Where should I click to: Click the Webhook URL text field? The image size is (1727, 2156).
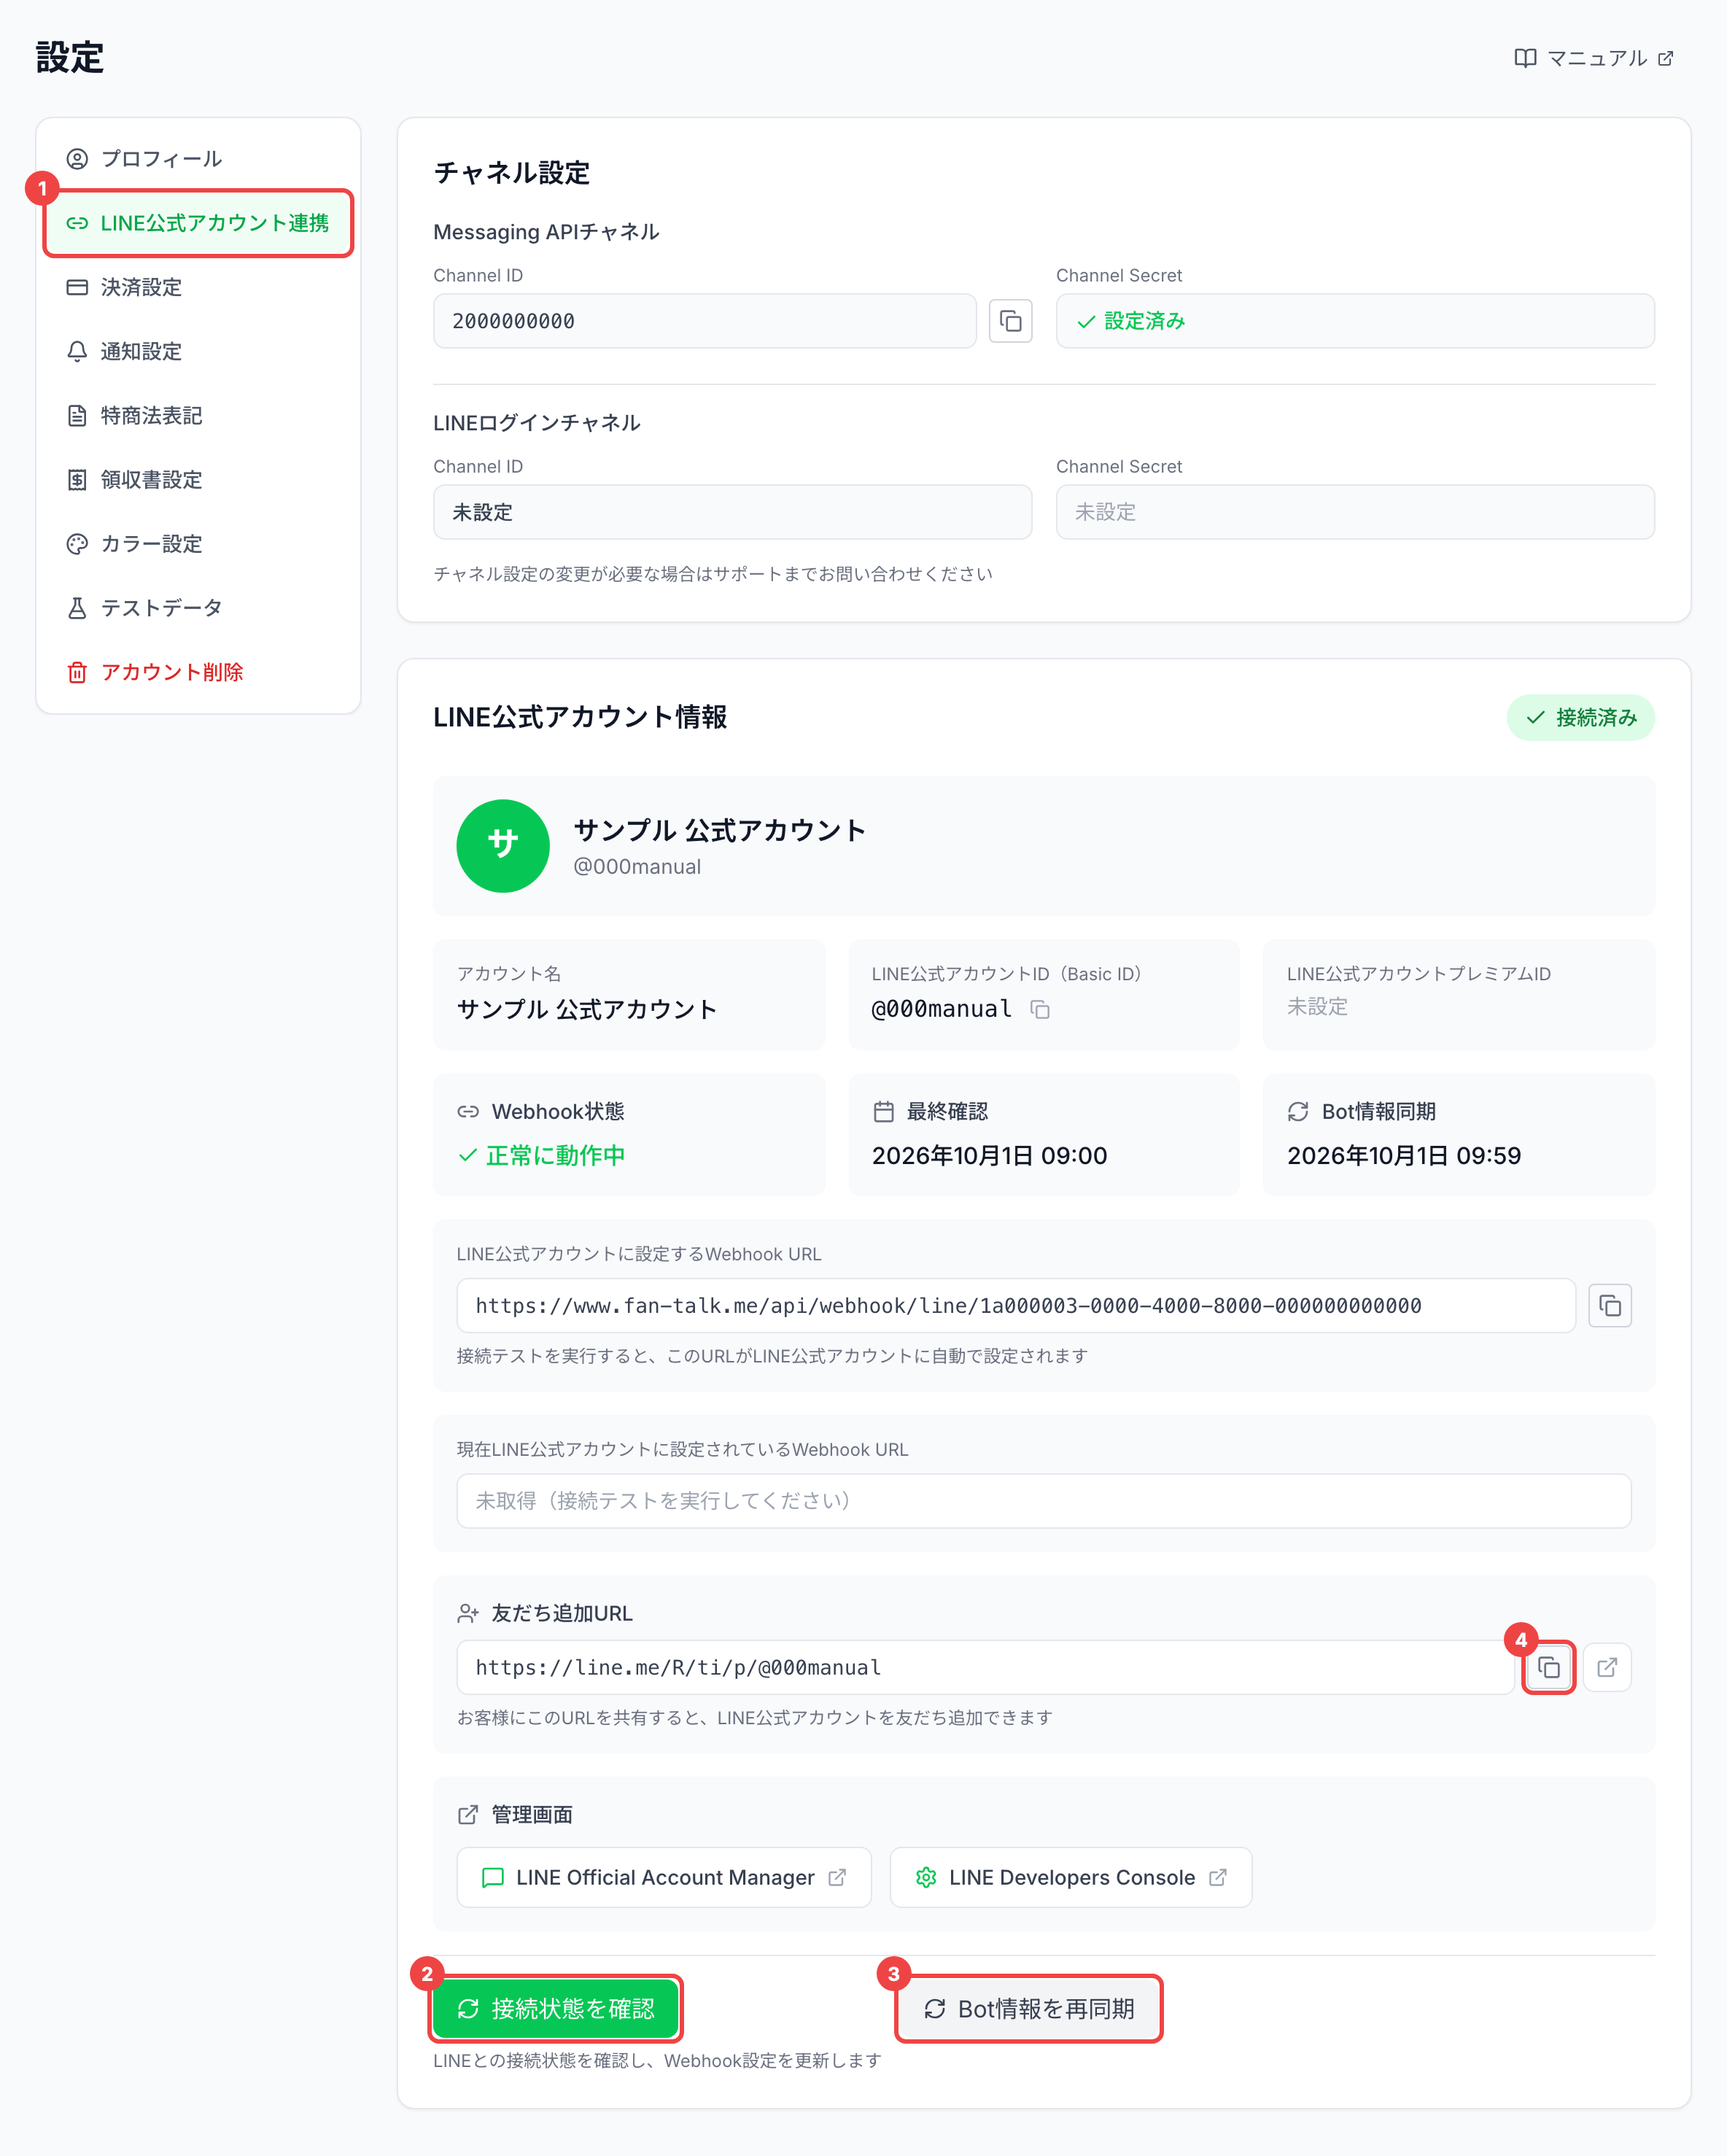[x=1016, y=1305]
